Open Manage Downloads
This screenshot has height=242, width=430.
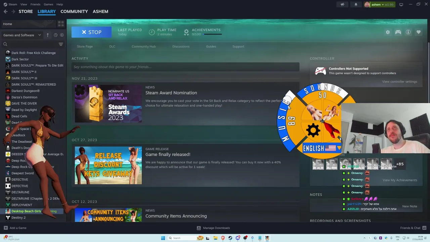click(x=213, y=228)
